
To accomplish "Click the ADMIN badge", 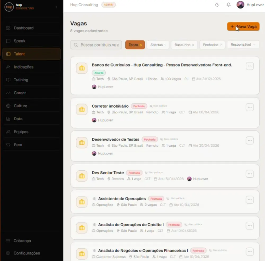I will pyautogui.click(x=108, y=5).
